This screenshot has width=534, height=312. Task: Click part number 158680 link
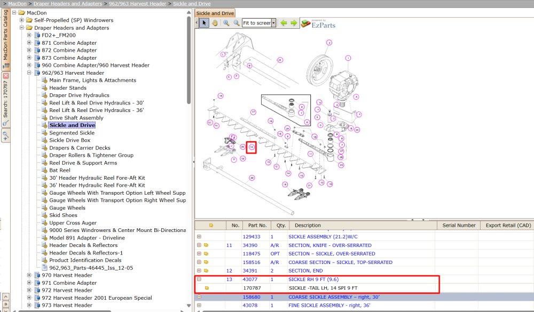pyautogui.click(x=252, y=297)
